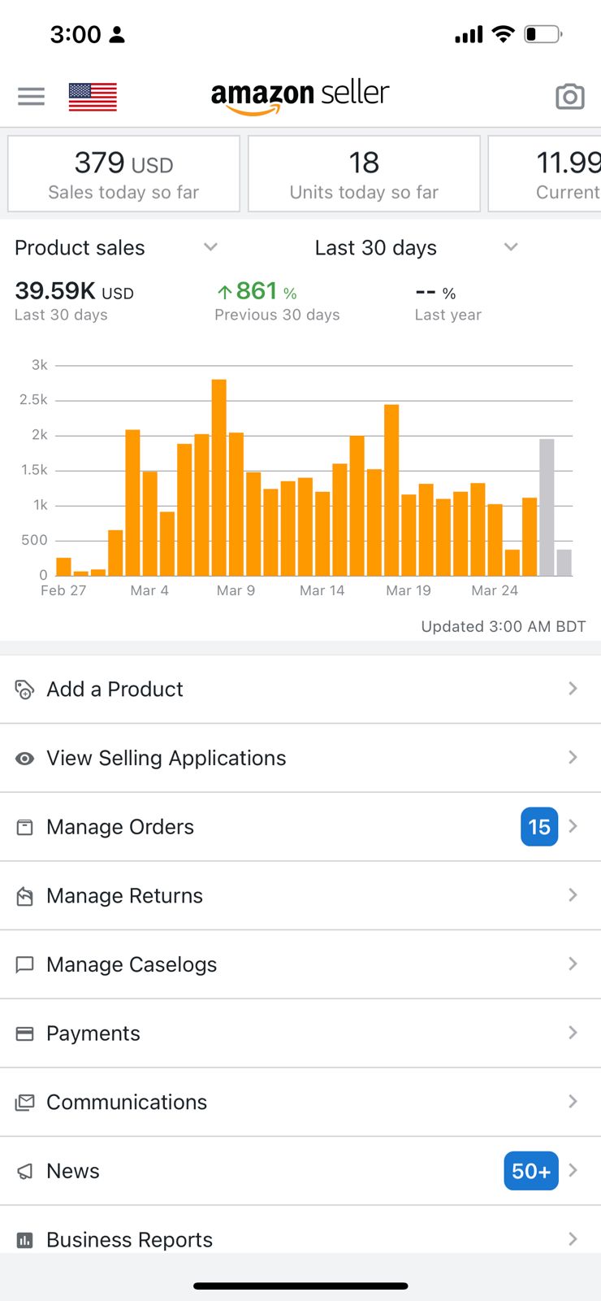This screenshot has height=1301, width=601.
Task: Tap the Payments card icon
Action: click(x=25, y=1033)
